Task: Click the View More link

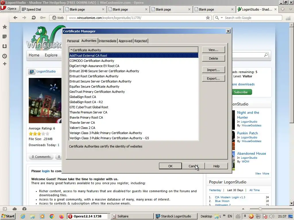Action: pyautogui.click(x=262, y=174)
